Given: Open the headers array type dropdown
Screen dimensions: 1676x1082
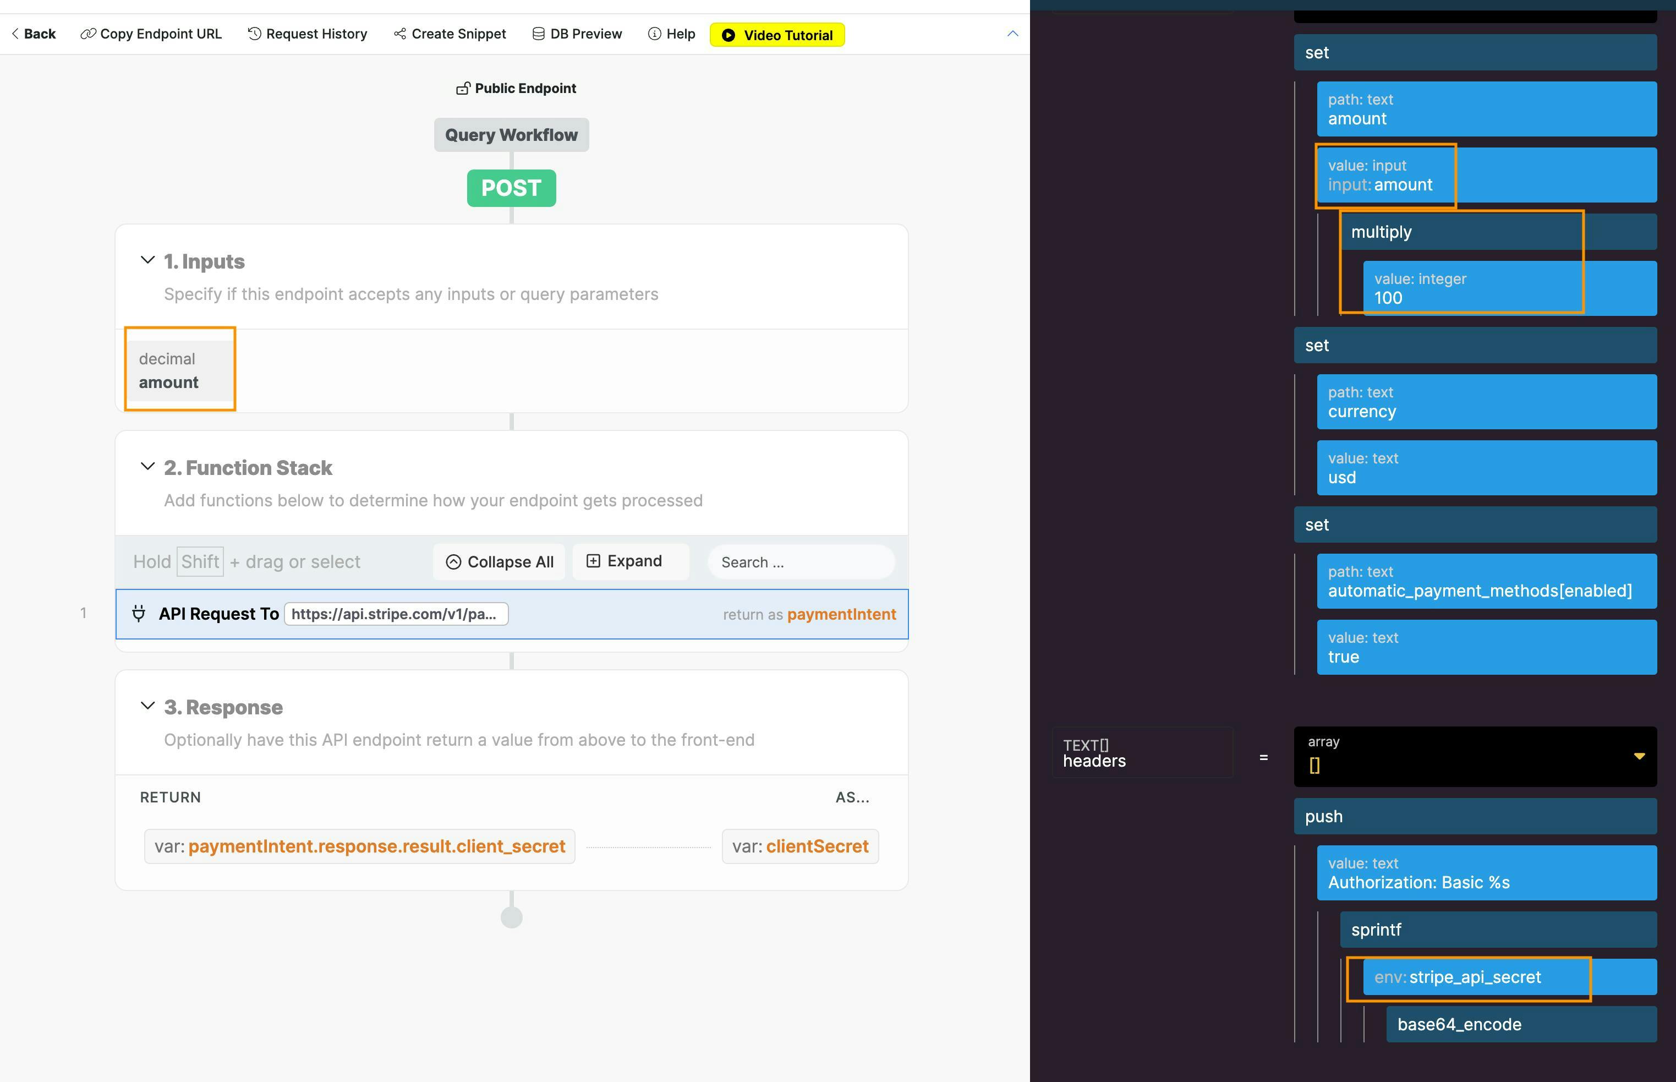Looking at the screenshot, I should click(1639, 757).
